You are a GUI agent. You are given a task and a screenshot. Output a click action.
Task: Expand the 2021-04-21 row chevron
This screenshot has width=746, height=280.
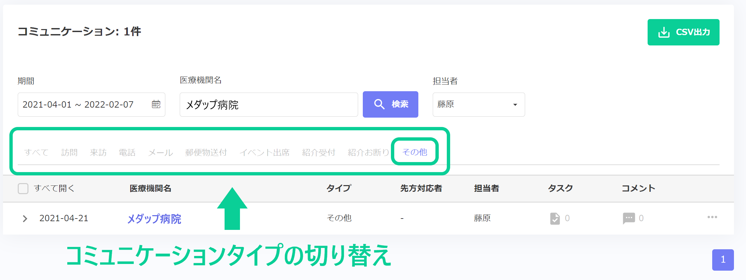coord(25,219)
